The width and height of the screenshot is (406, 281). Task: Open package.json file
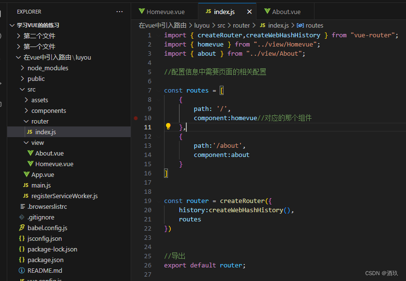coord(69,260)
